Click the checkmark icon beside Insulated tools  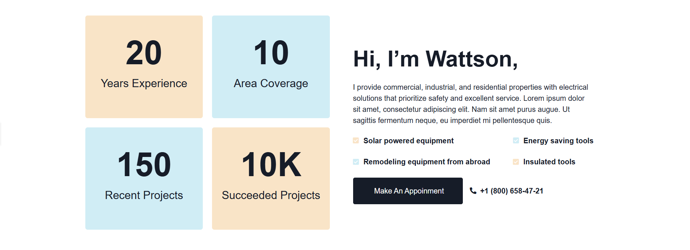(x=516, y=162)
